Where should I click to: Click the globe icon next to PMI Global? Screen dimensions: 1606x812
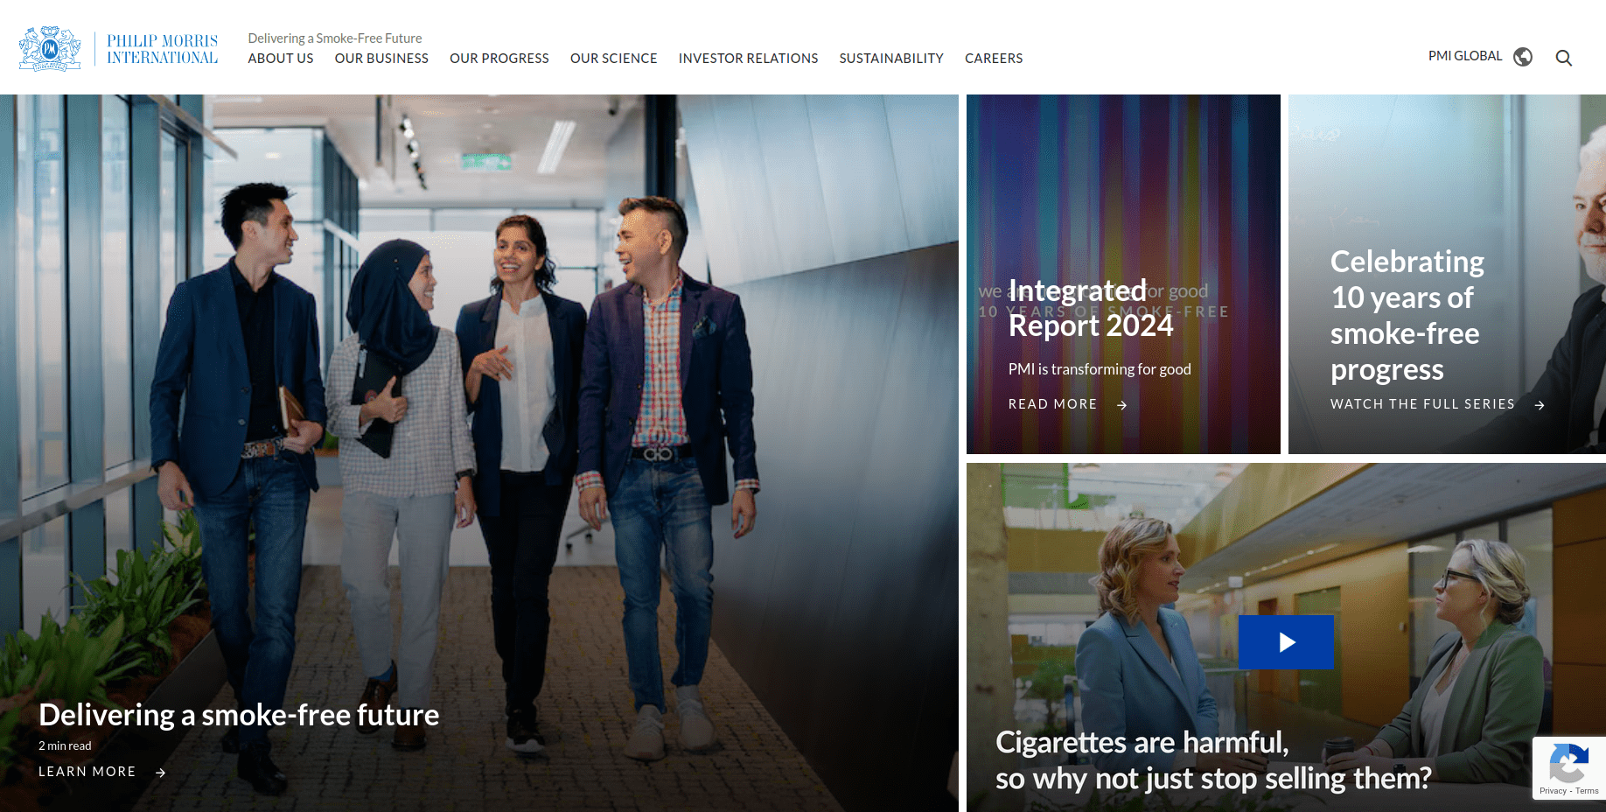[x=1523, y=57]
